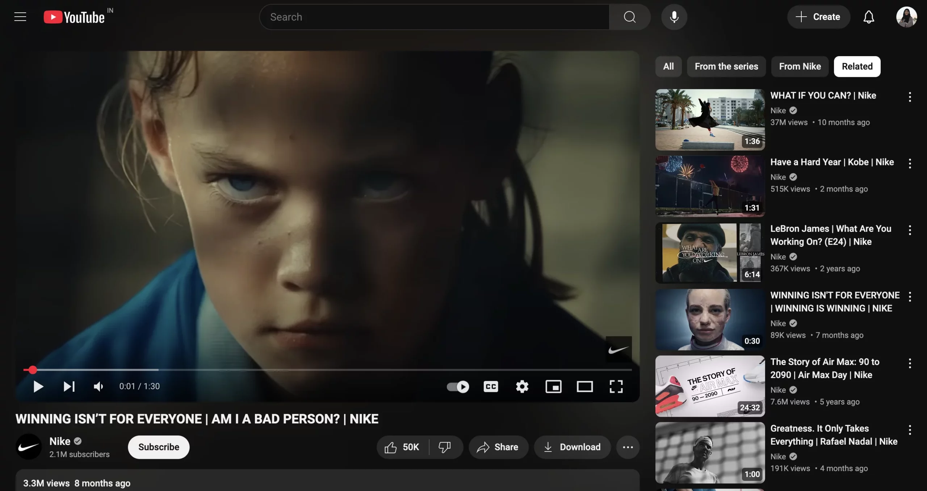The width and height of the screenshot is (927, 491).
Task: Select the Related chip
Action: pos(857,67)
